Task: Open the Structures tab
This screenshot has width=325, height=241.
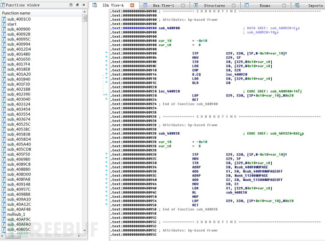Action: click(x=214, y=6)
